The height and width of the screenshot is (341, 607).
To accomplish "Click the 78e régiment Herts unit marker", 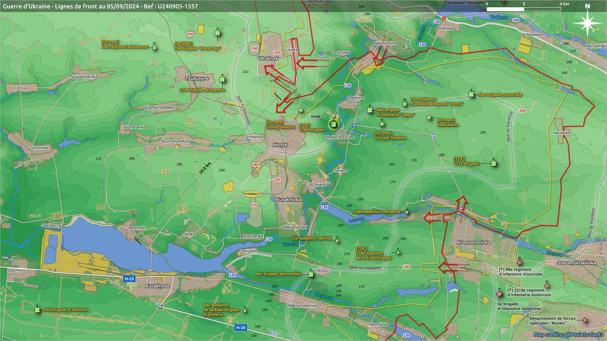I will coord(405,104).
